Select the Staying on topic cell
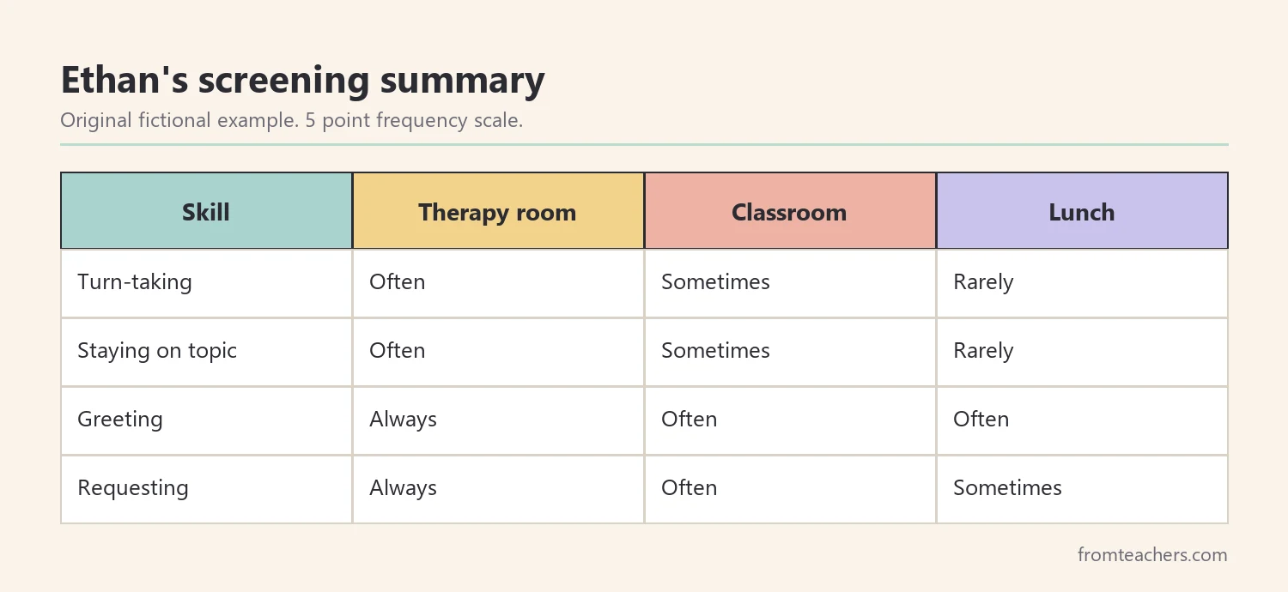 click(206, 352)
